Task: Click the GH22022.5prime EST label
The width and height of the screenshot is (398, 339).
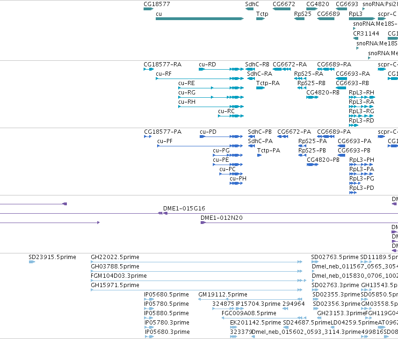Action: point(115,257)
